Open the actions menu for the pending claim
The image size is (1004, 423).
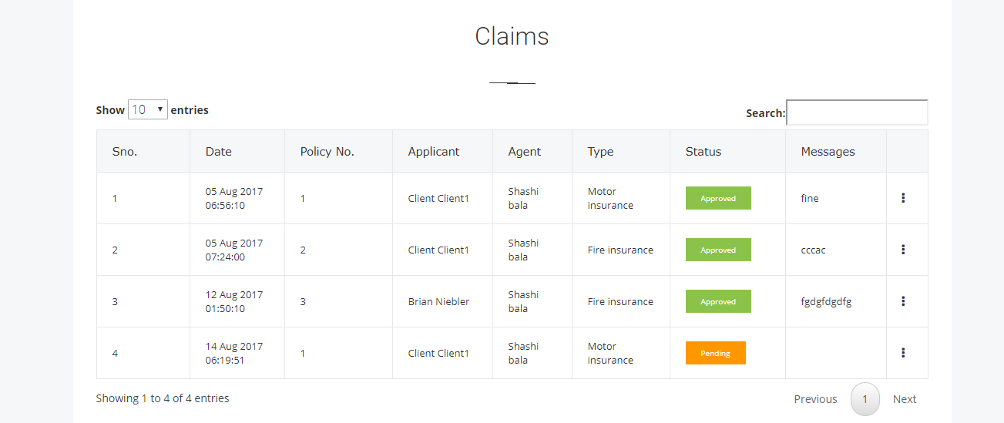(x=903, y=353)
